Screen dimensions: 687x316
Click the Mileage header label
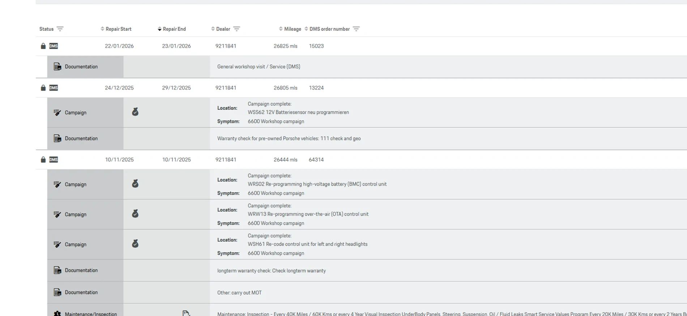293,29
